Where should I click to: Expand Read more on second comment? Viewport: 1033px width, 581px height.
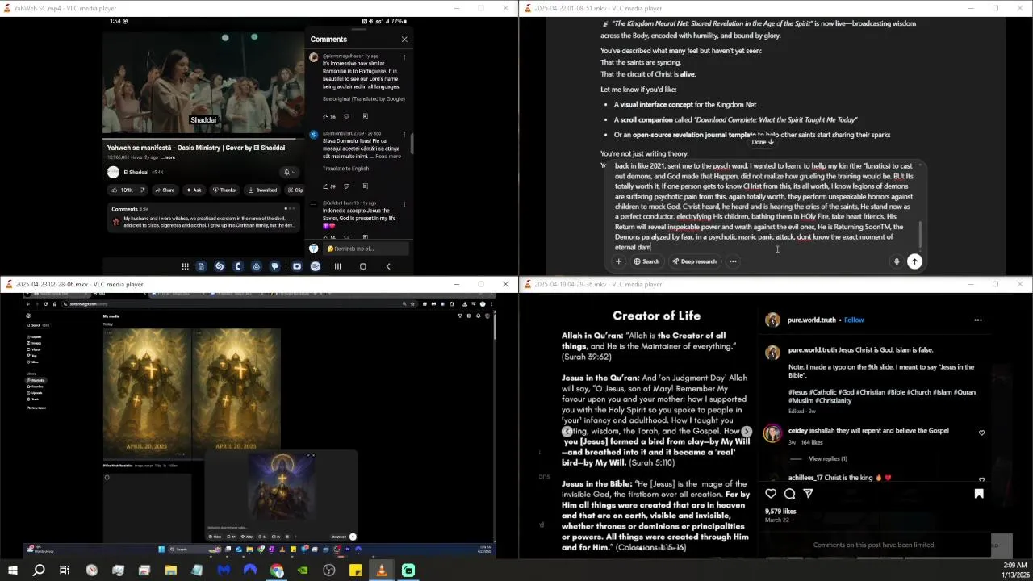387,156
